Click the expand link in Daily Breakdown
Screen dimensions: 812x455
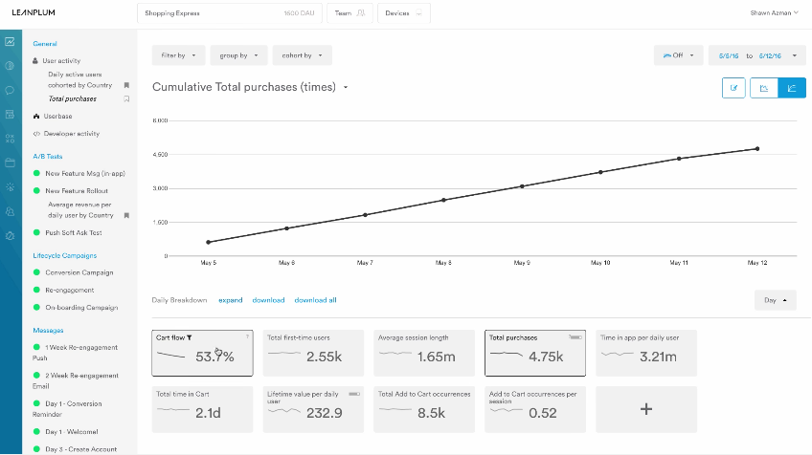(231, 300)
